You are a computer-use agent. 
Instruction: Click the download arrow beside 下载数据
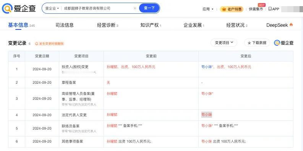(x=249, y=43)
